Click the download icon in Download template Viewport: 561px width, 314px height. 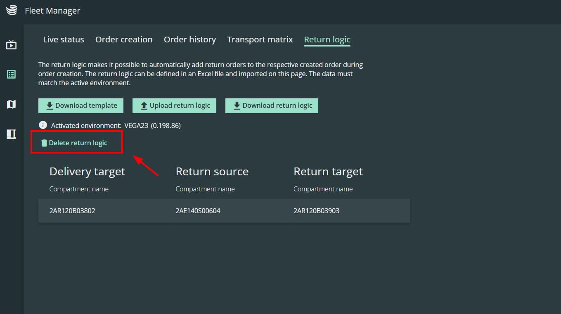coord(50,106)
